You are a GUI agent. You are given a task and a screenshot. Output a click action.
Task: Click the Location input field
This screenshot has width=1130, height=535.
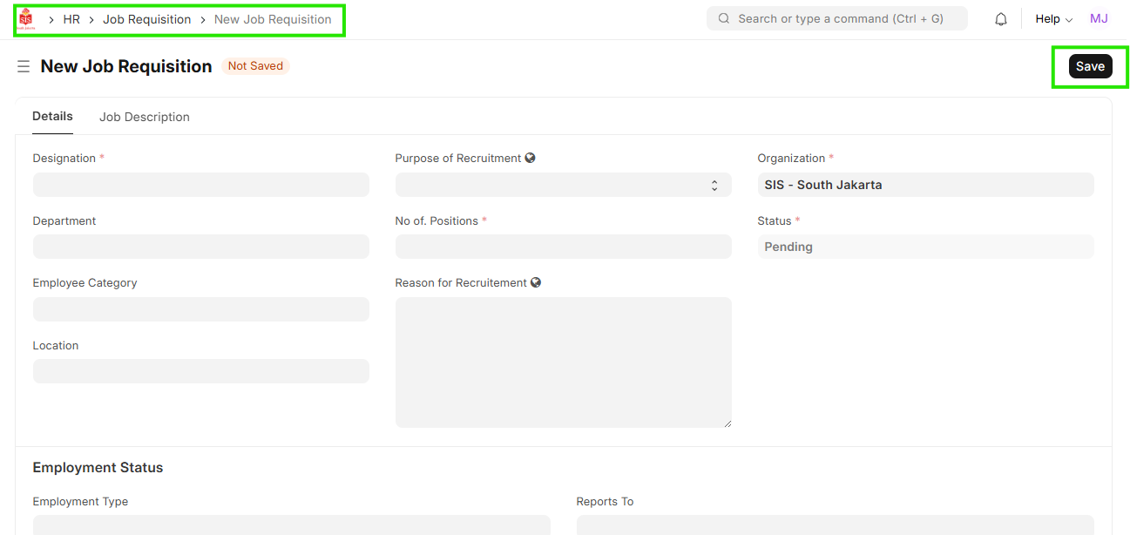point(200,371)
